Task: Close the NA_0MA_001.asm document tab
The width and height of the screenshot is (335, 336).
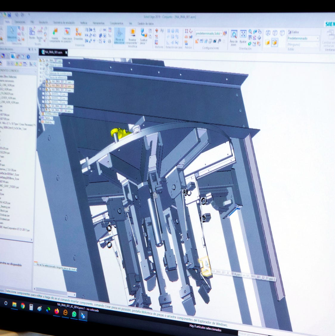Action: point(66,53)
